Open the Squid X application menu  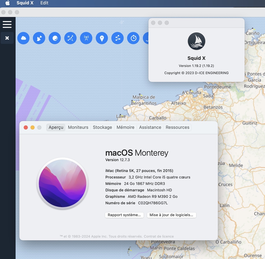pyautogui.click(x=25, y=3)
